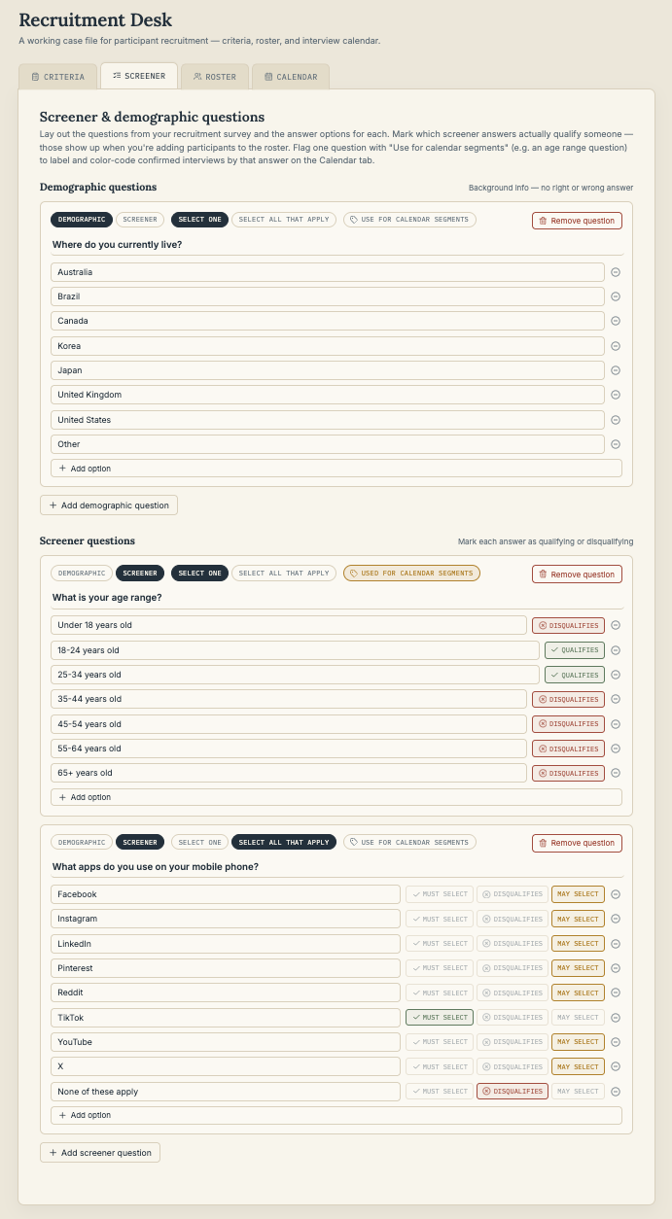Remove the None of these apply option

tap(616, 1092)
